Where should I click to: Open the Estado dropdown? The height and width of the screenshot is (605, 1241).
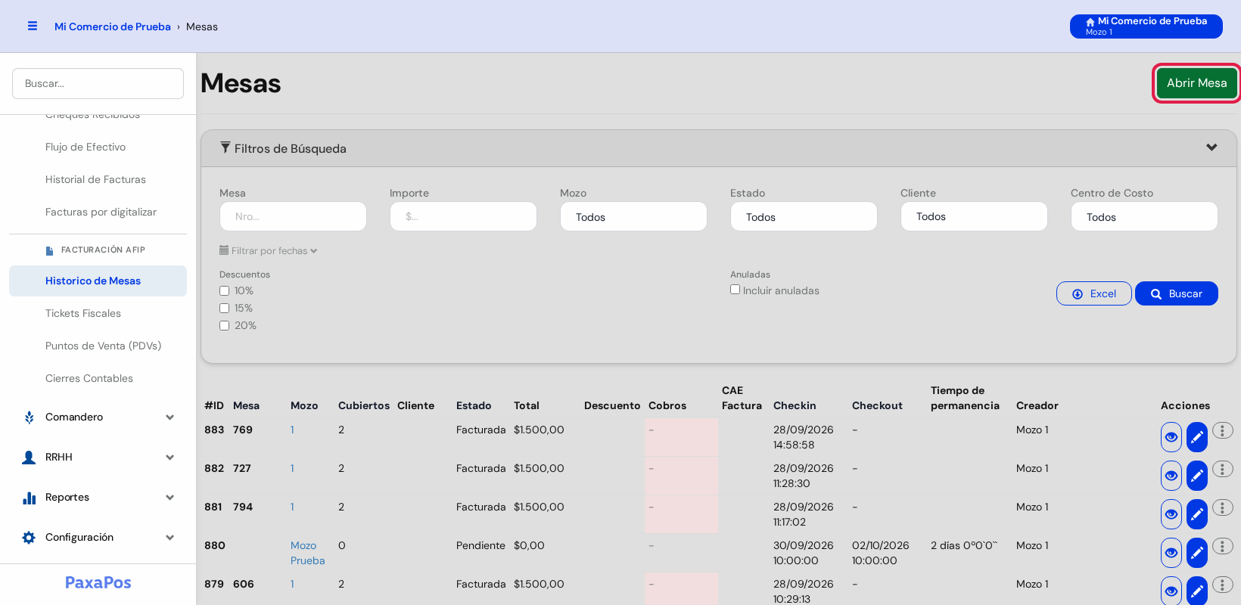(804, 216)
